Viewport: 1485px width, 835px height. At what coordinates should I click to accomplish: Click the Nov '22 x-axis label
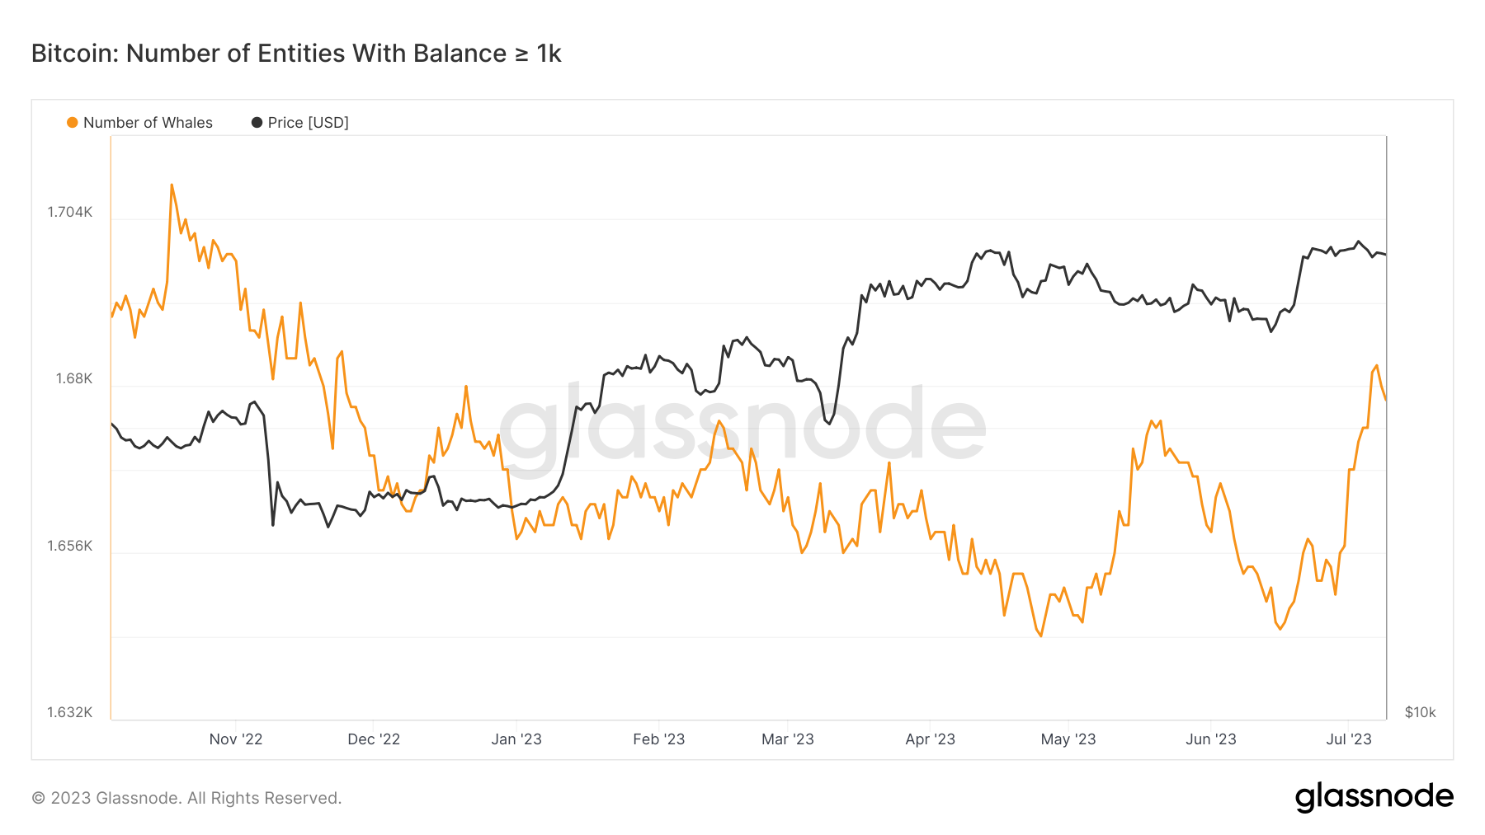click(x=236, y=739)
